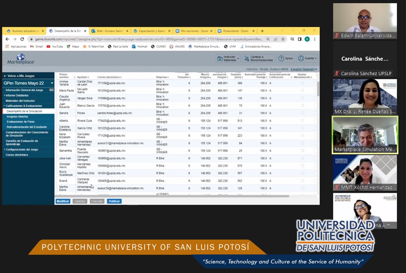
Task: Close the Business education tab
Action: pos(43,31)
